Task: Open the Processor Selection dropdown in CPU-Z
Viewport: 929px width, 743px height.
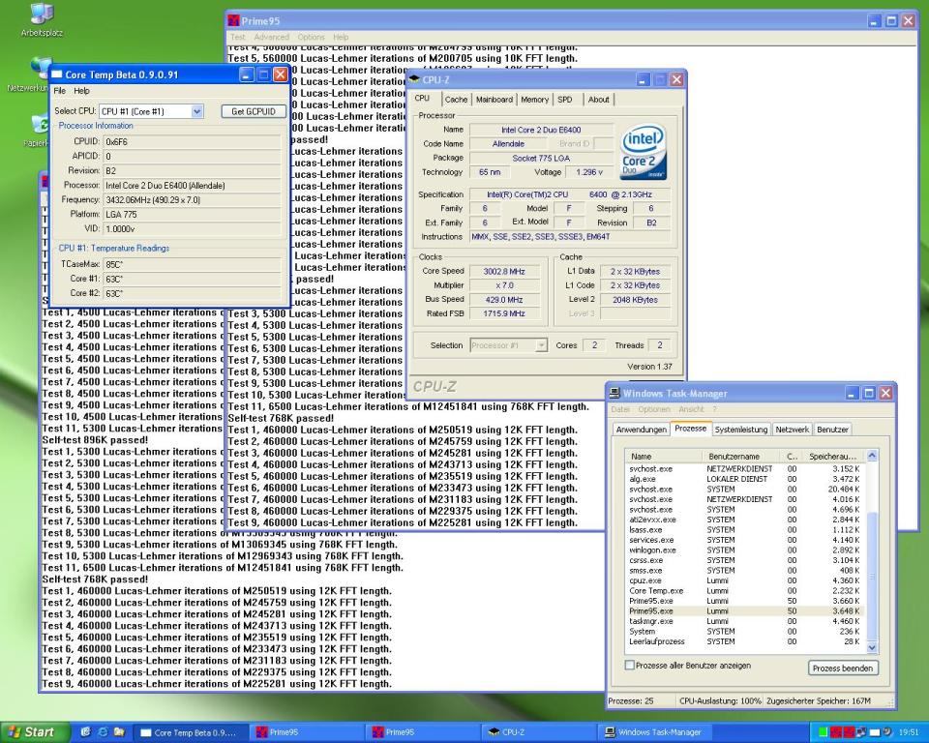Action: click(x=508, y=345)
